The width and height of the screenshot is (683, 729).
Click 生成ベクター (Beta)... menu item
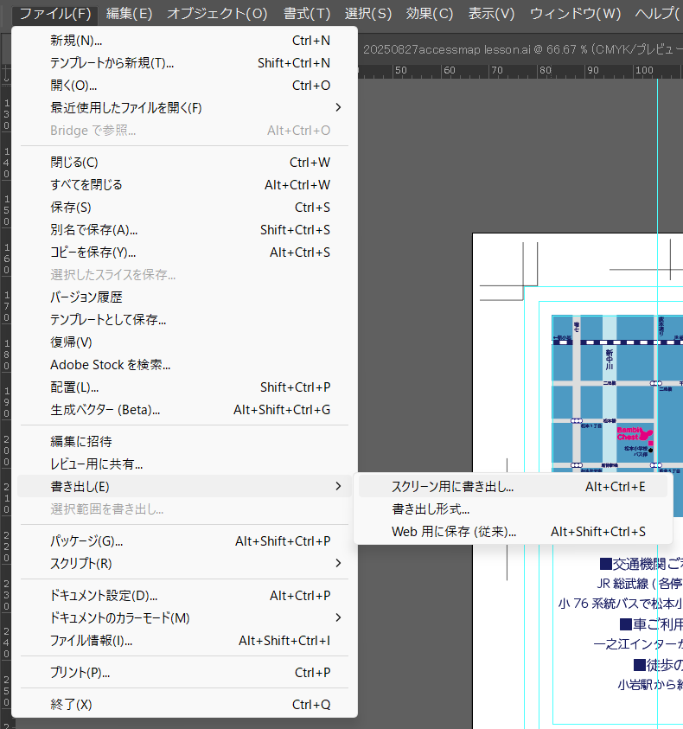(105, 410)
